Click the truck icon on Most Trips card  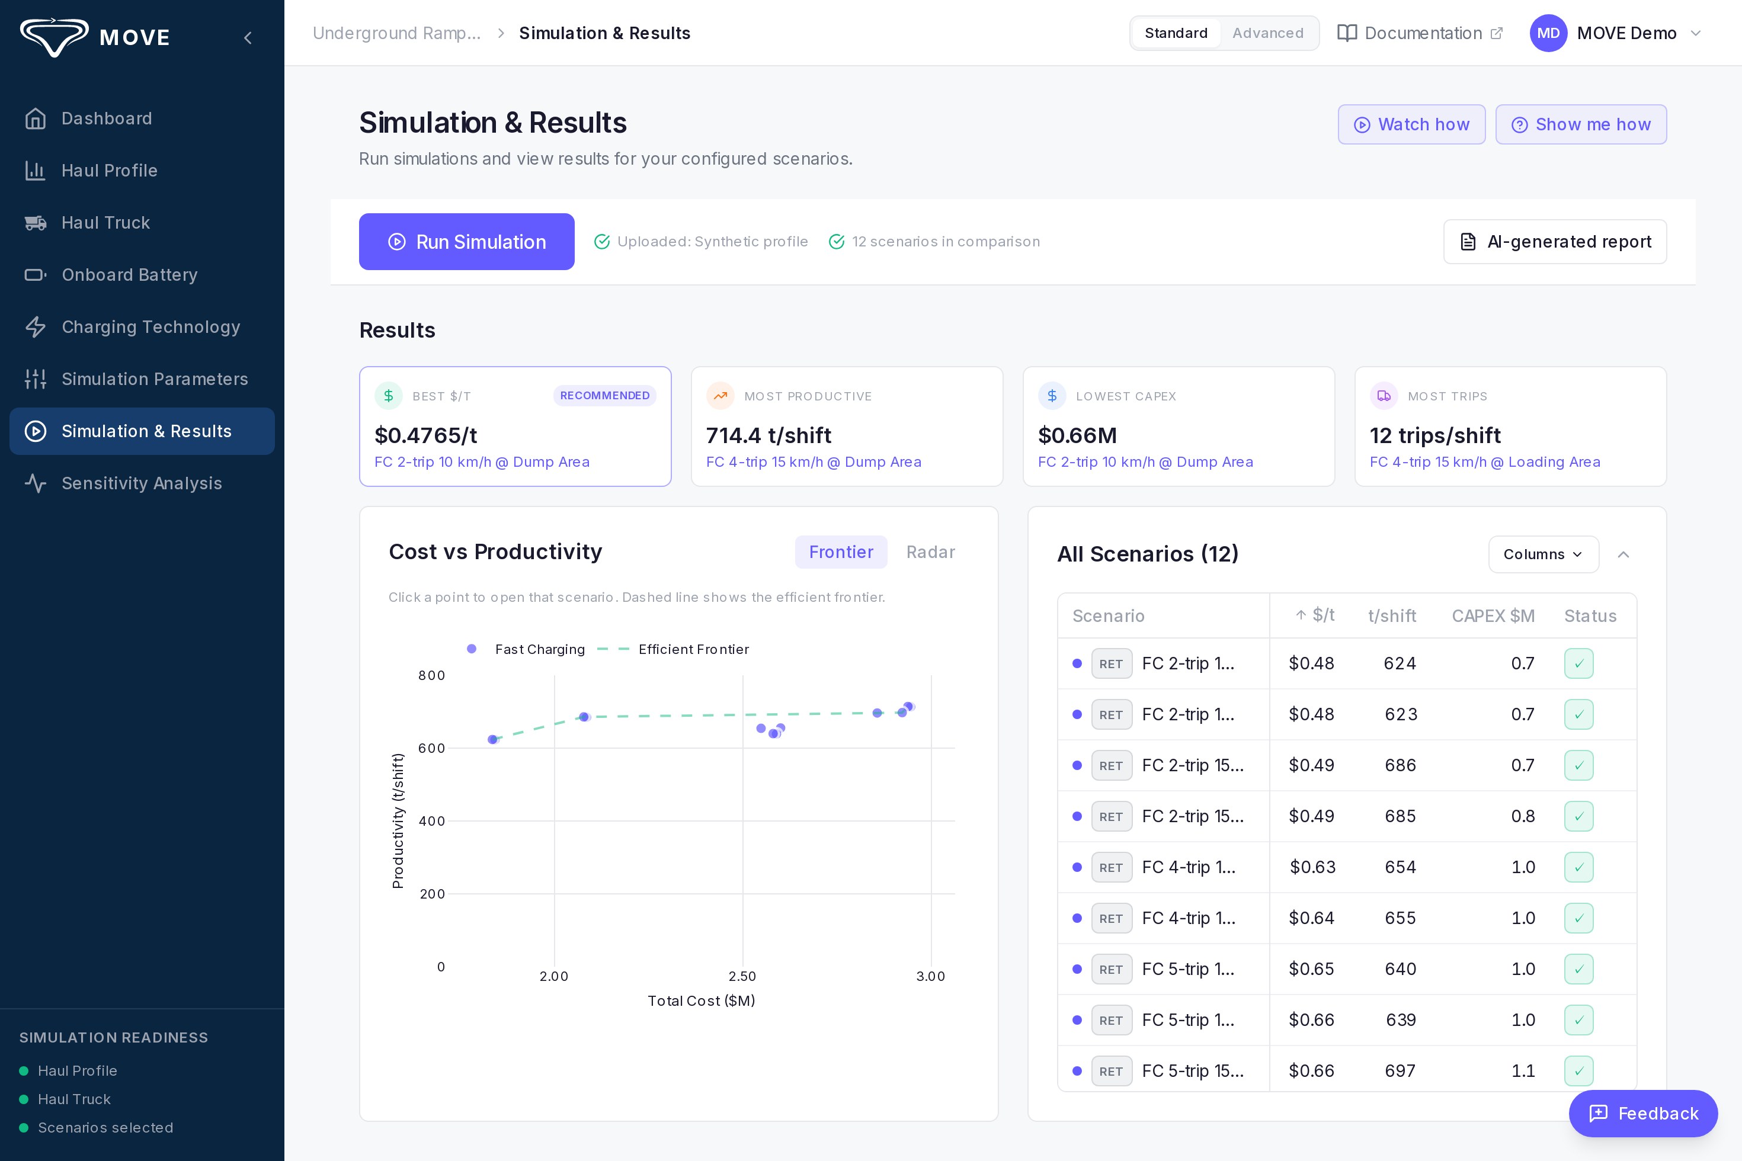pos(1384,396)
